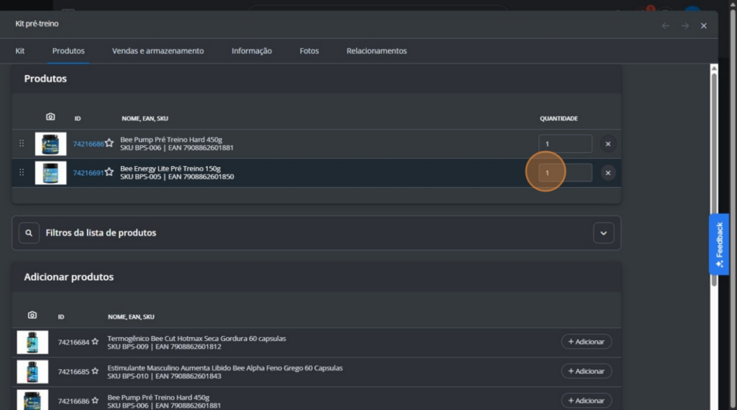The width and height of the screenshot is (737, 410).
Task: Remove Bee Pump Pré Treino Hard from kit
Action: click(607, 144)
